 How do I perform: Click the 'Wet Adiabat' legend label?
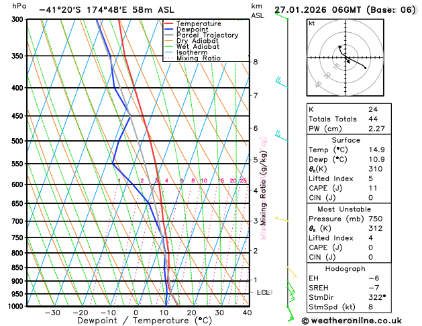pos(198,46)
